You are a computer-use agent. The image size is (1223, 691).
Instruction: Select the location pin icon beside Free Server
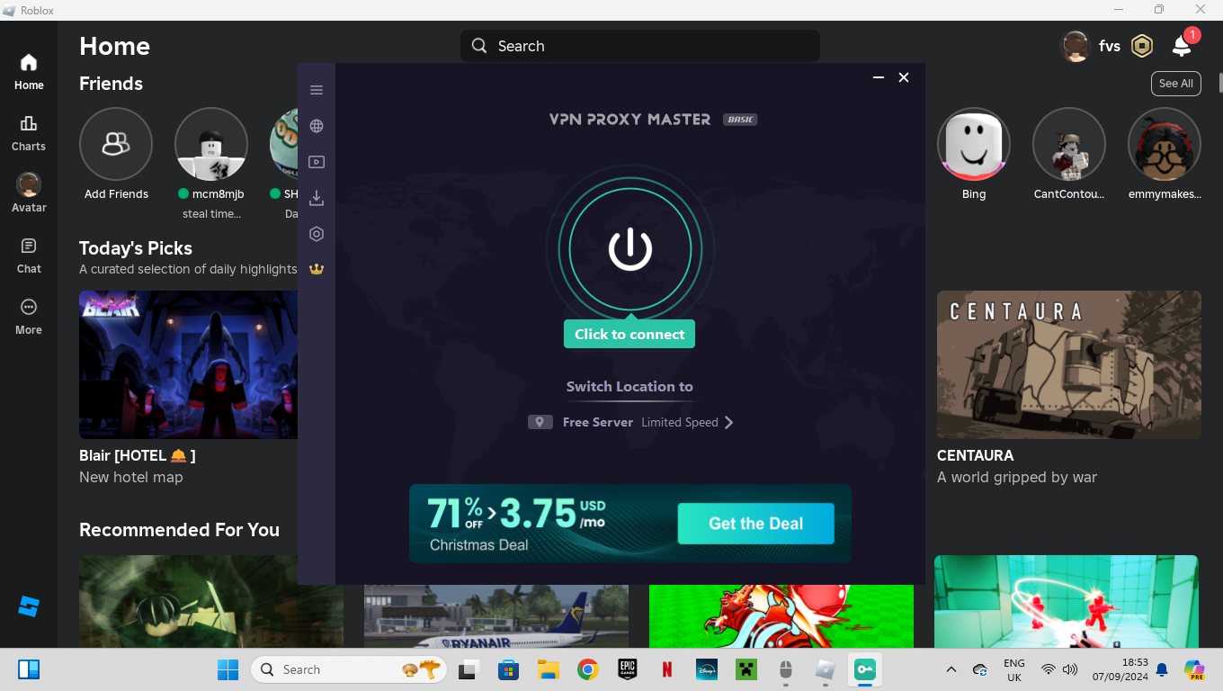[x=540, y=422]
